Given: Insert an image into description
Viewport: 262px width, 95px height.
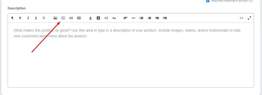Looking at the screenshot, I should 55,18.
